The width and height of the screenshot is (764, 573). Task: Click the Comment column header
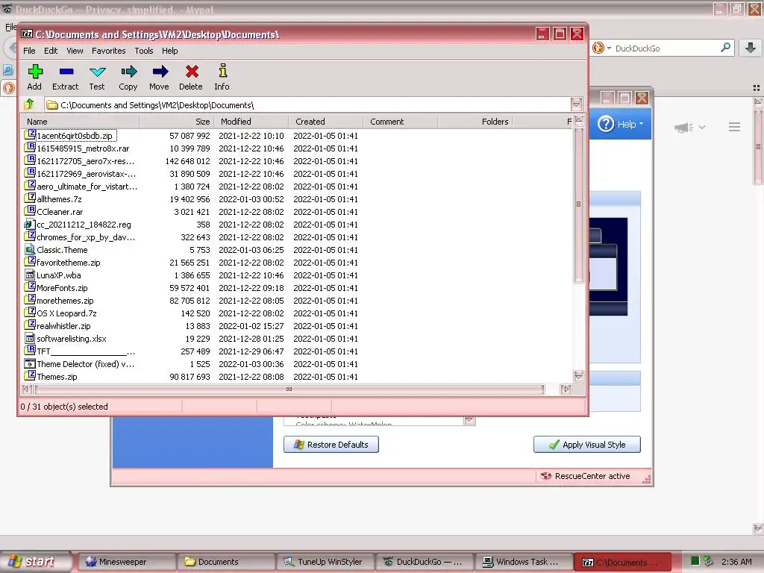[401, 122]
